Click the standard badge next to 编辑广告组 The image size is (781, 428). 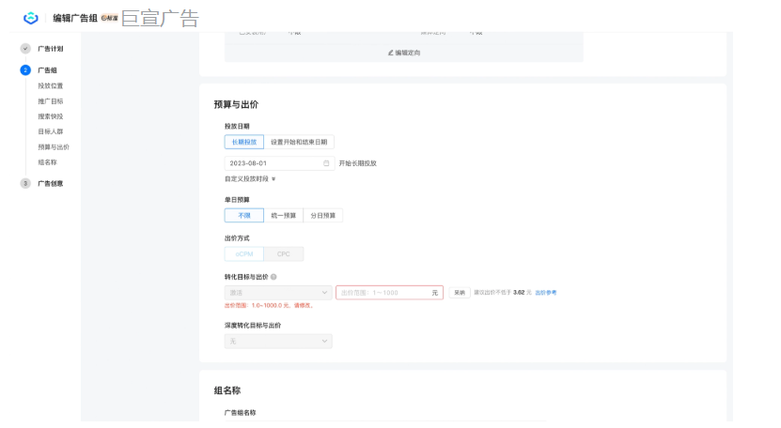click(110, 18)
